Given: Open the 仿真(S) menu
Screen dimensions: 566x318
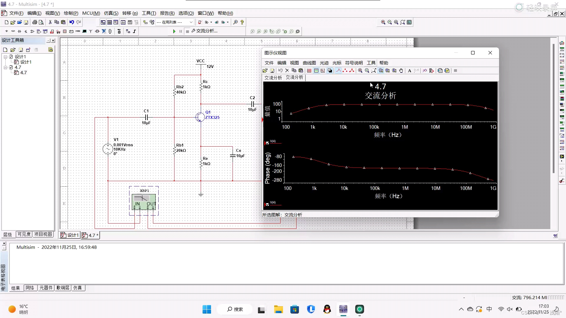Looking at the screenshot, I should [111, 13].
